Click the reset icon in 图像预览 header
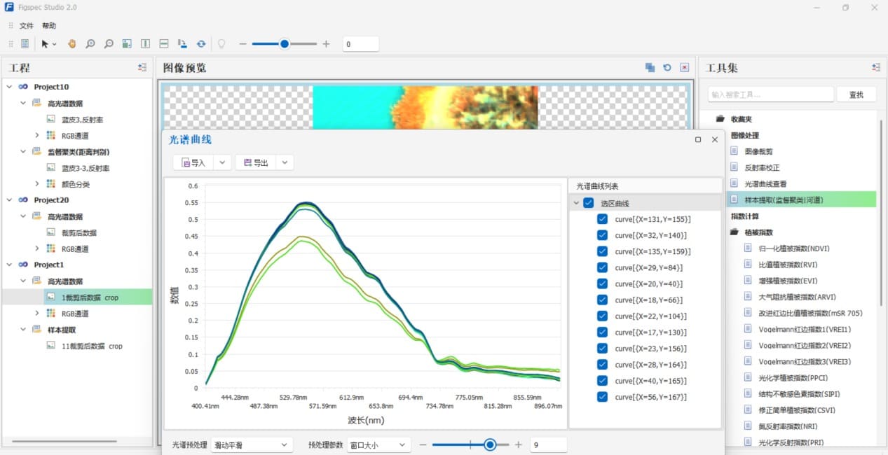The image size is (888, 455). click(x=667, y=68)
